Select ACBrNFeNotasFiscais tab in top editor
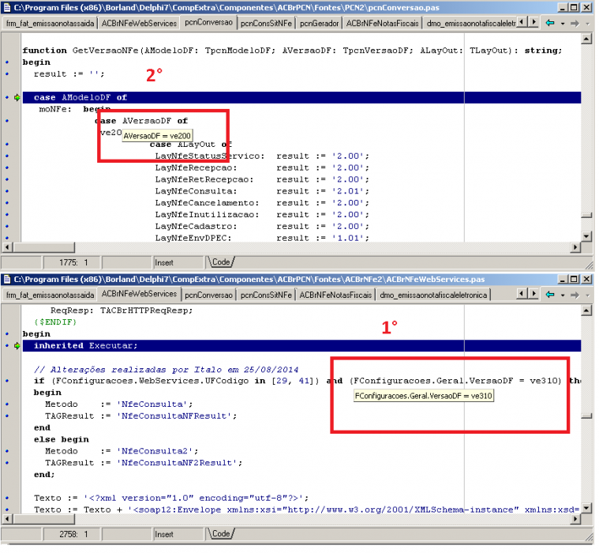The image size is (599, 553). 382,24
